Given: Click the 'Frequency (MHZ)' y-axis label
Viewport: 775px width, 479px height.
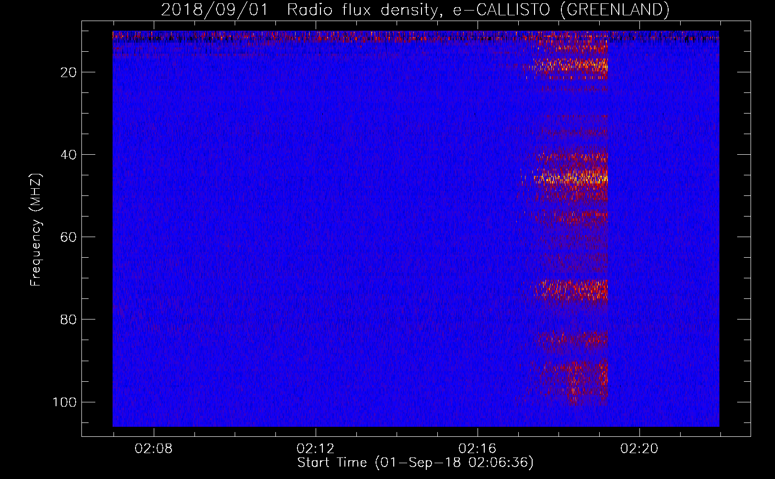Looking at the screenshot, I should click(x=36, y=230).
